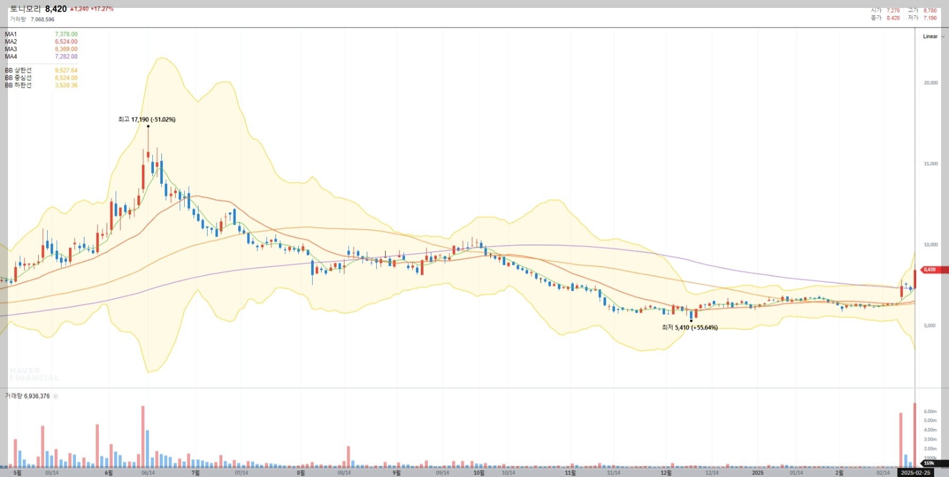Click the 10월 month label on axis
The image size is (949, 477).
pyautogui.click(x=479, y=473)
